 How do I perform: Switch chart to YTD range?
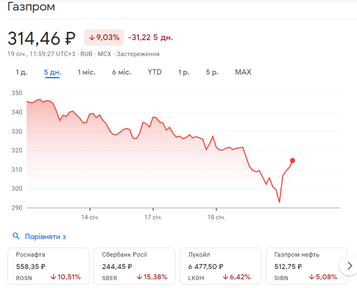point(154,73)
